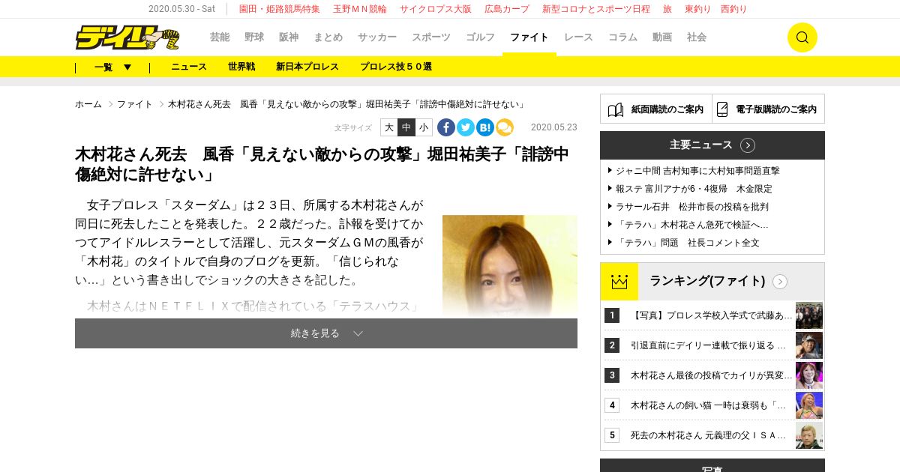Image resolution: width=900 pixels, height=472 pixels.
Task: Click rank 3 article thumbnail
Action: click(809, 375)
